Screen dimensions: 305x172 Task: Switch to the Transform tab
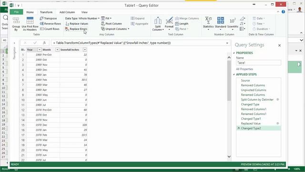click(46, 12)
